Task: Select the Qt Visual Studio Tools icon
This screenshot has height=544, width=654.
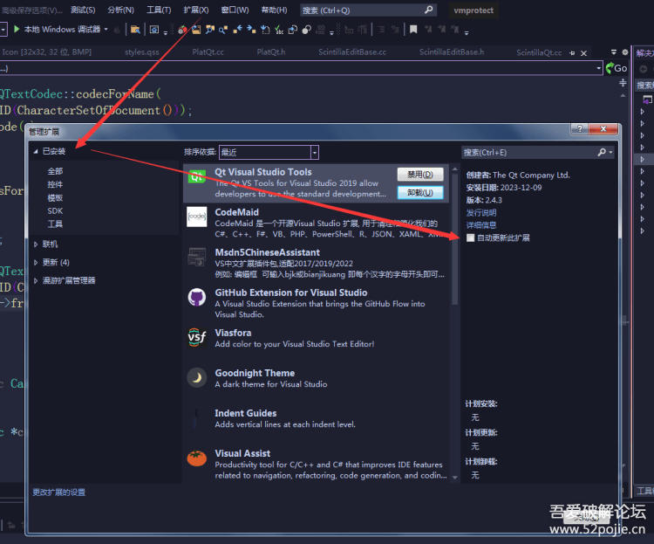Action: click(196, 176)
